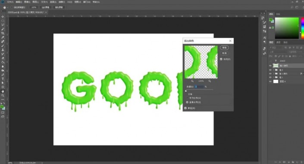Click the foreground color swatch in the left toolbar

tap(2, 107)
